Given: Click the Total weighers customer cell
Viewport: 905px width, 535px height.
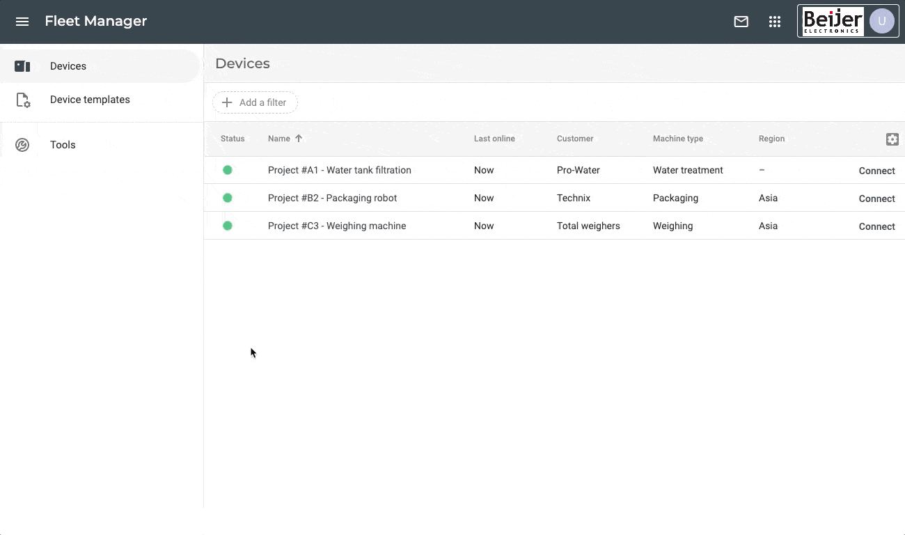Looking at the screenshot, I should [x=588, y=226].
